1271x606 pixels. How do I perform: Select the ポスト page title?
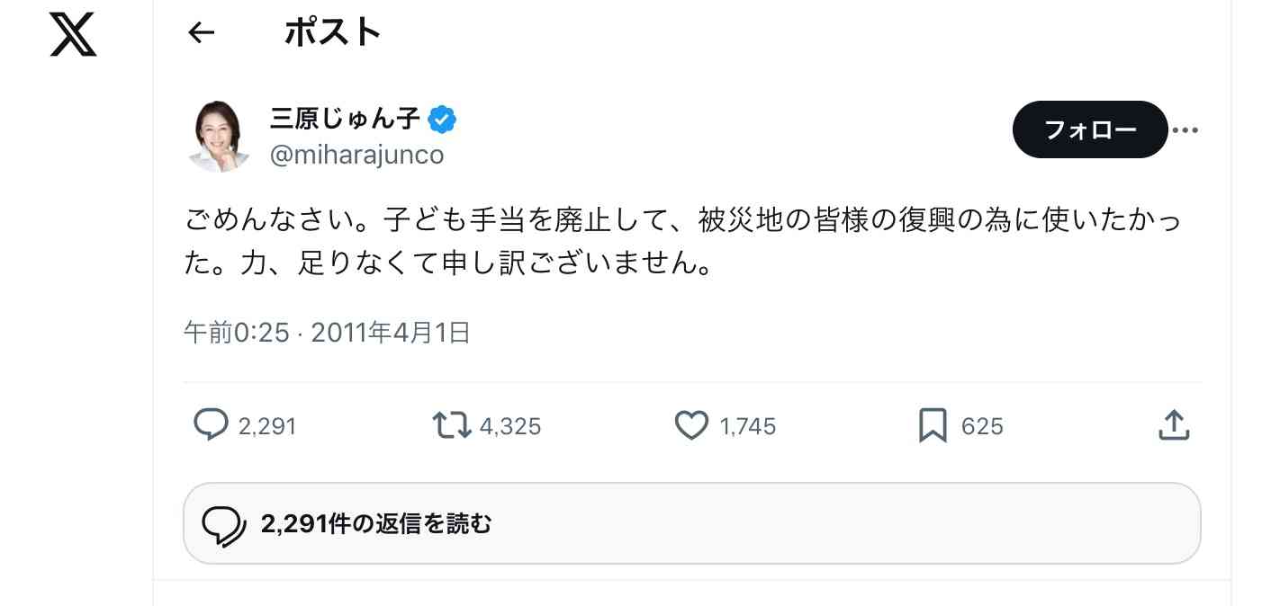click(333, 31)
